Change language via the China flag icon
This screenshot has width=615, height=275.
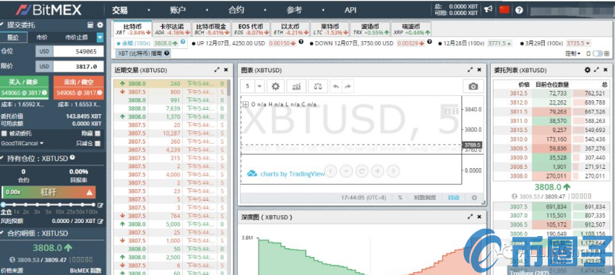pyautogui.click(x=504, y=9)
